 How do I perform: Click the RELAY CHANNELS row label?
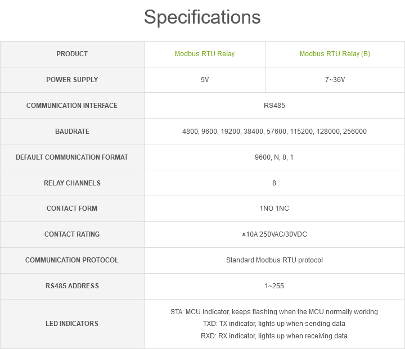[x=72, y=183]
